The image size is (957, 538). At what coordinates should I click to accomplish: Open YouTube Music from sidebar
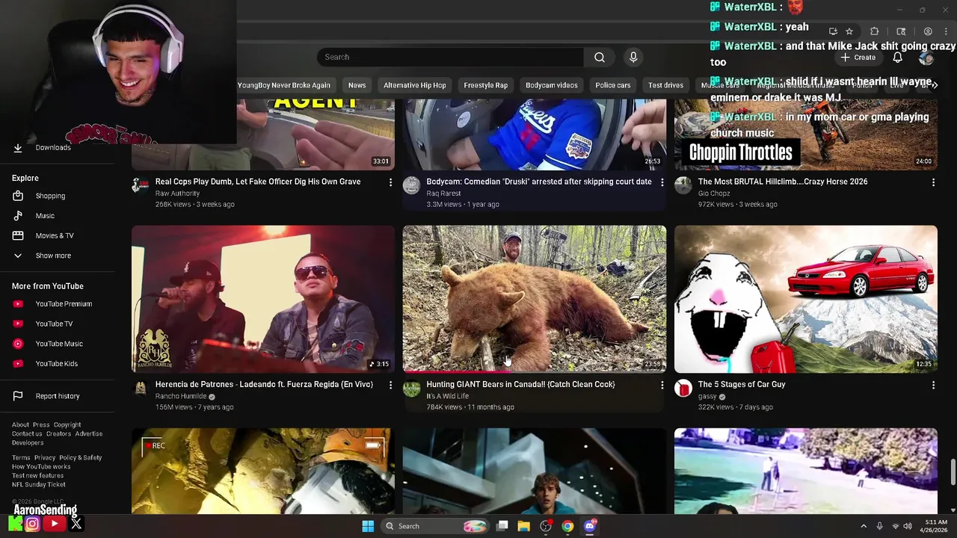coord(59,344)
